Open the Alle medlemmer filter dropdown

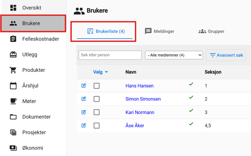pos(174,55)
